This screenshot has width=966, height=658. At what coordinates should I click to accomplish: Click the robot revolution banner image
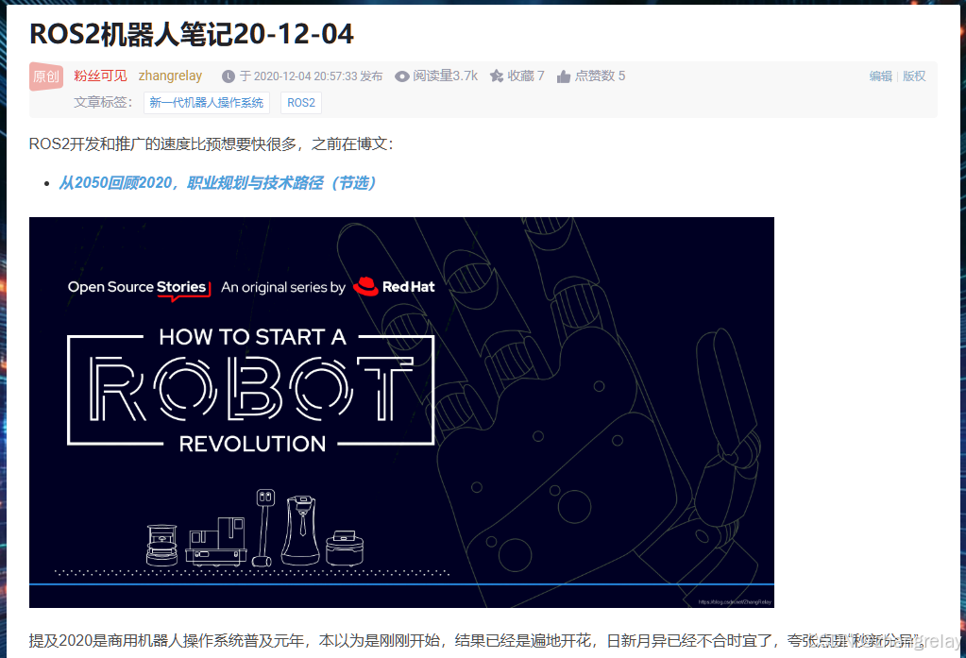click(x=401, y=413)
